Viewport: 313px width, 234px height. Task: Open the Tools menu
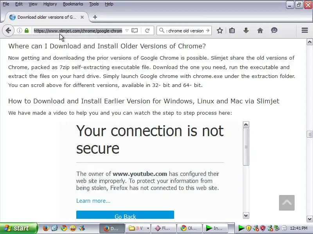[94, 4]
